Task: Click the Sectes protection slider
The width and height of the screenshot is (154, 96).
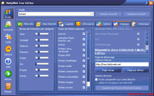Action: click(42, 76)
